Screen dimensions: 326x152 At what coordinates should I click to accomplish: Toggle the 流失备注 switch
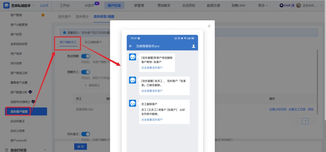coord(85,134)
